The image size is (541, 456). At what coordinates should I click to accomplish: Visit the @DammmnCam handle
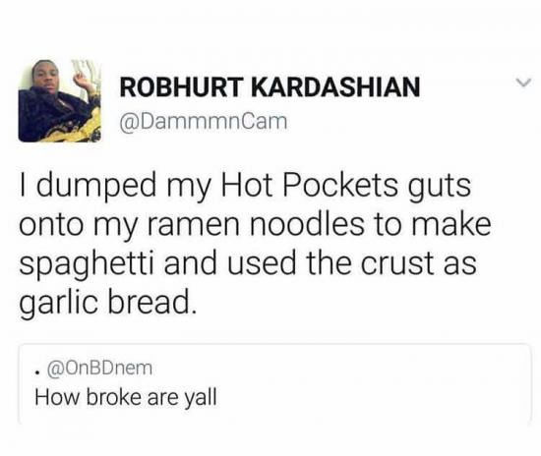[x=204, y=122]
